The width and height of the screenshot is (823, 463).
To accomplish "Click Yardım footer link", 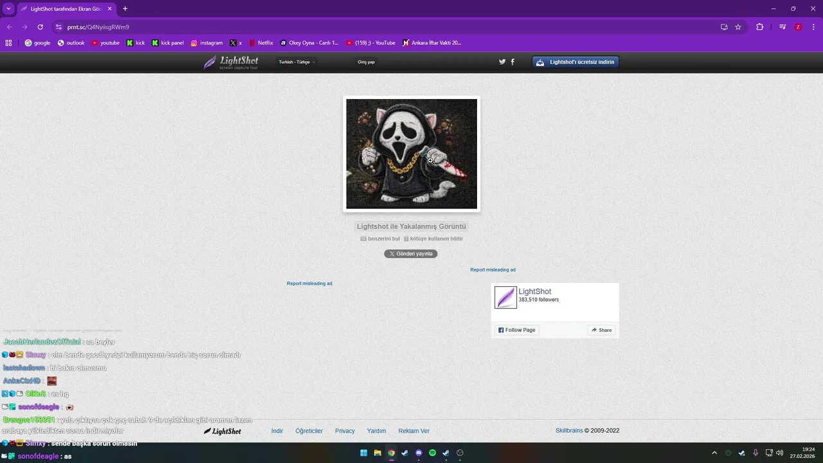I will pyautogui.click(x=376, y=431).
